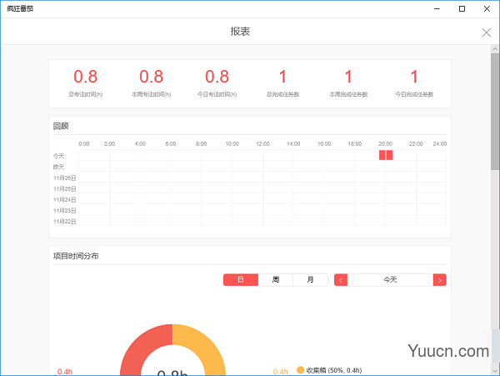Click the 11月24日 row label
The image size is (500, 376).
(65, 199)
